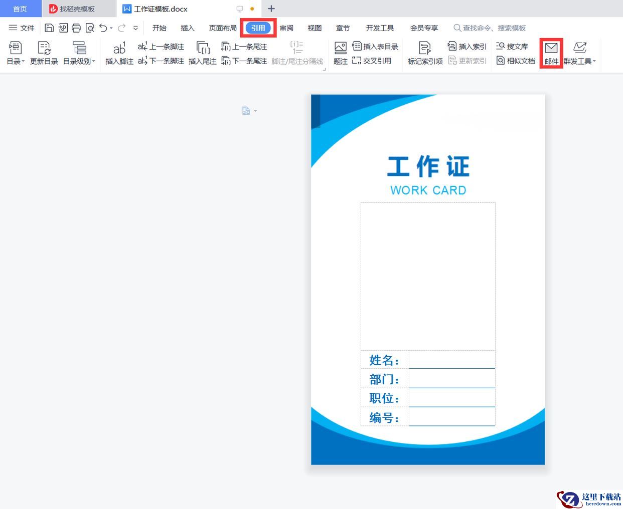623x509 pixels.
Task: Click 更新索引 update index
Action: coord(467,61)
